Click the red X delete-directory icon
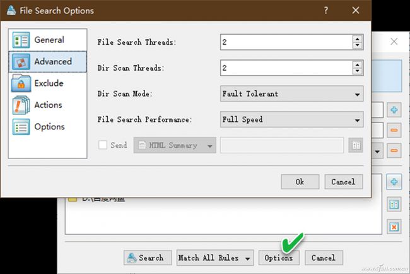 click(x=394, y=227)
